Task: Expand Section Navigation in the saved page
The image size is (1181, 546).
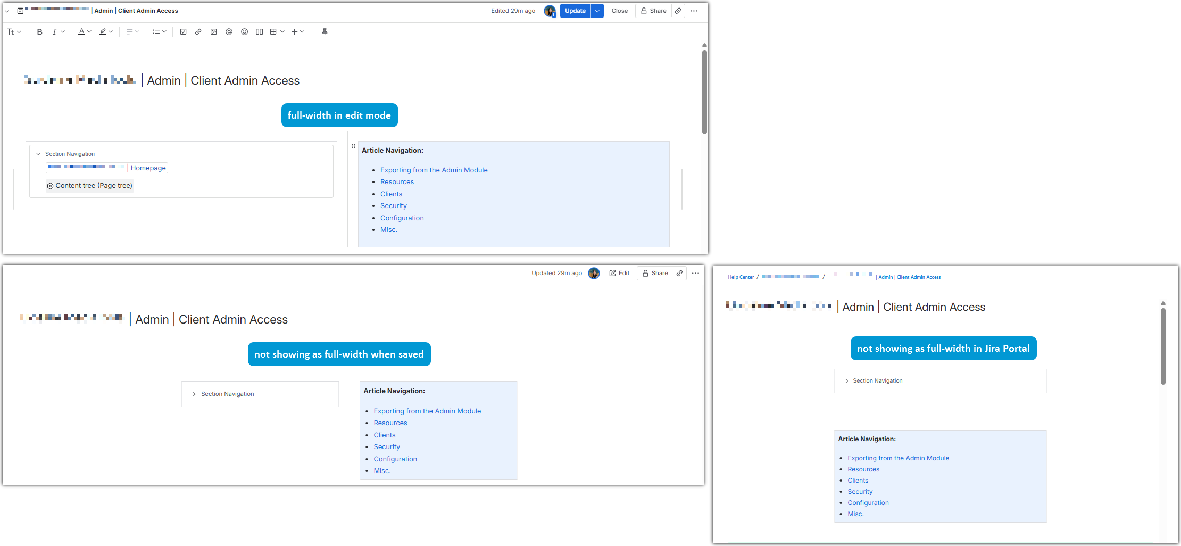Action: pos(194,394)
